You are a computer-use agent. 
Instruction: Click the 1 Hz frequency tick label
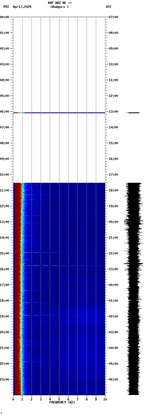(22, 399)
